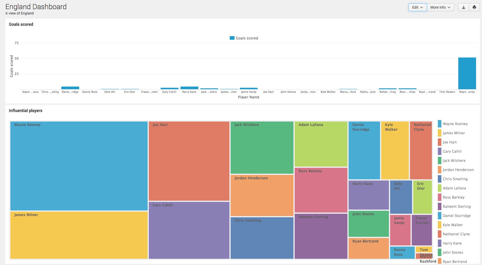The height and width of the screenshot is (265, 482).
Task: Expand the More Info dropdown
Action: tap(440, 7)
